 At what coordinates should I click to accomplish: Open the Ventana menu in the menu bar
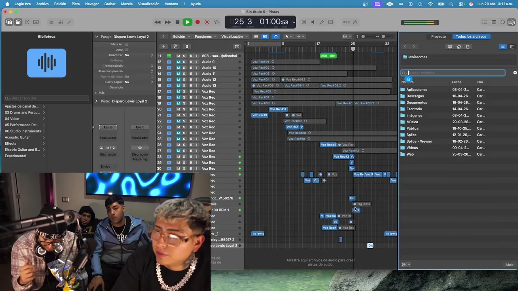(171, 4)
